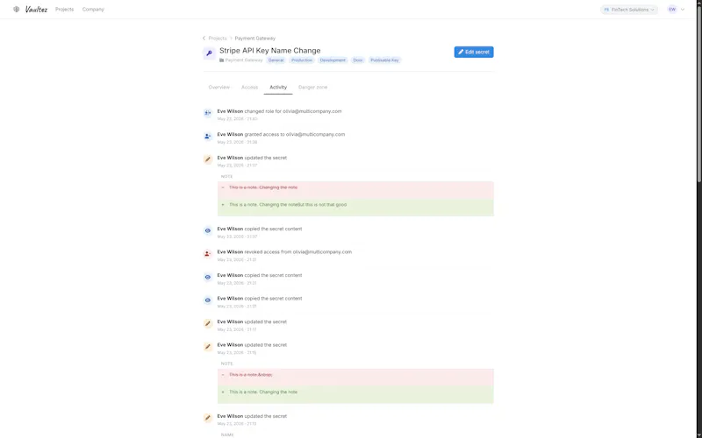
Task: Click the Development tag
Action: click(x=333, y=60)
